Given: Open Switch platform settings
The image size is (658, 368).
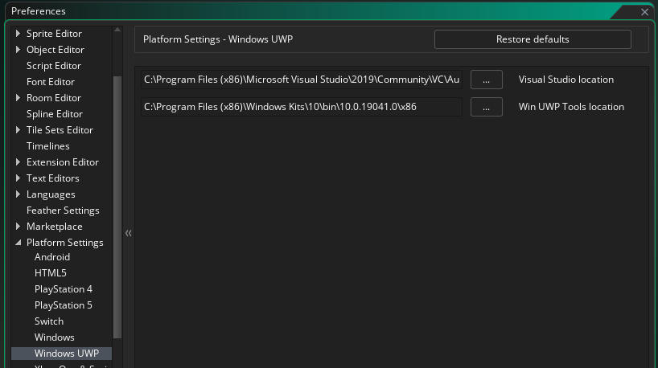Looking at the screenshot, I should click(x=49, y=321).
